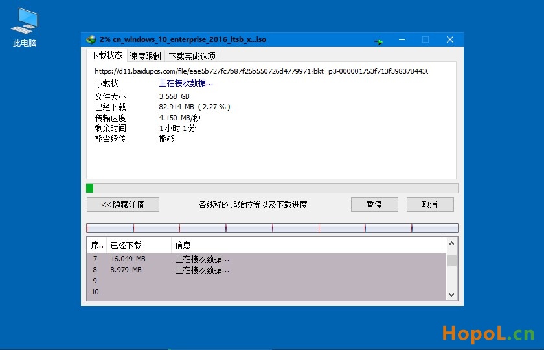The width and height of the screenshot is (544, 350).
Task: Click the downloaded value 82.914 MB (2.27 %)
Action: 195,107
